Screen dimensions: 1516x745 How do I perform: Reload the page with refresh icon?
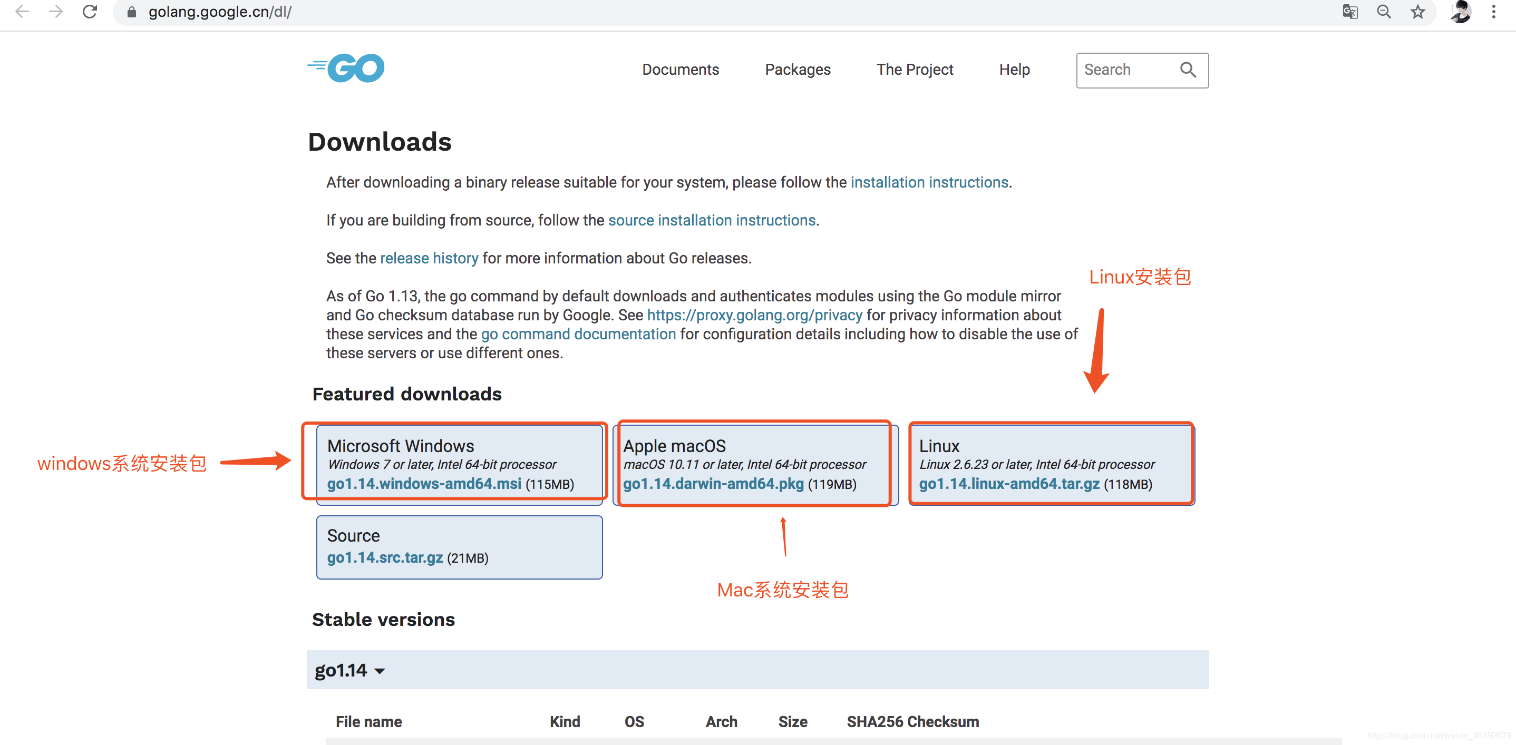pyautogui.click(x=90, y=11)
